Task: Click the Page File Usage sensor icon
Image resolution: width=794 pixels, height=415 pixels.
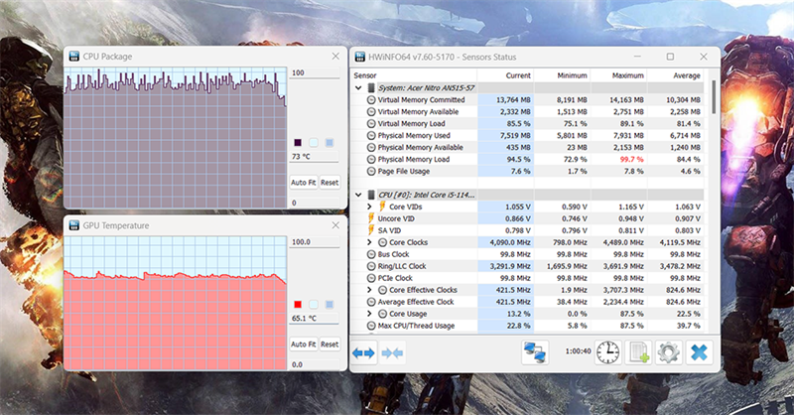Action: point(371,172)
